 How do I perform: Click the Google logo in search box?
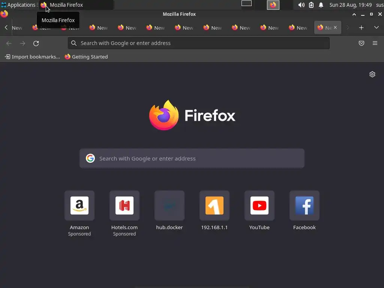[x=90, y=159]
